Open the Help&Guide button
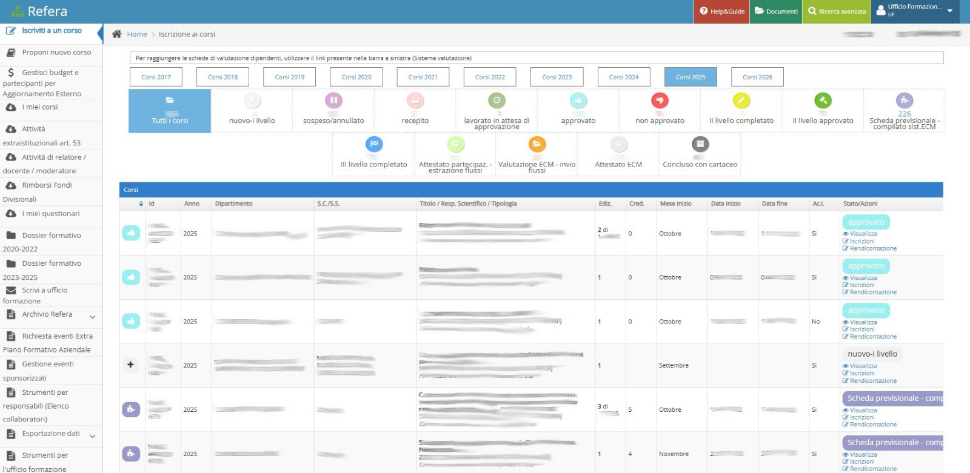Image resolution: width=970 pixels, height=473 pixels. click(721, 12)
